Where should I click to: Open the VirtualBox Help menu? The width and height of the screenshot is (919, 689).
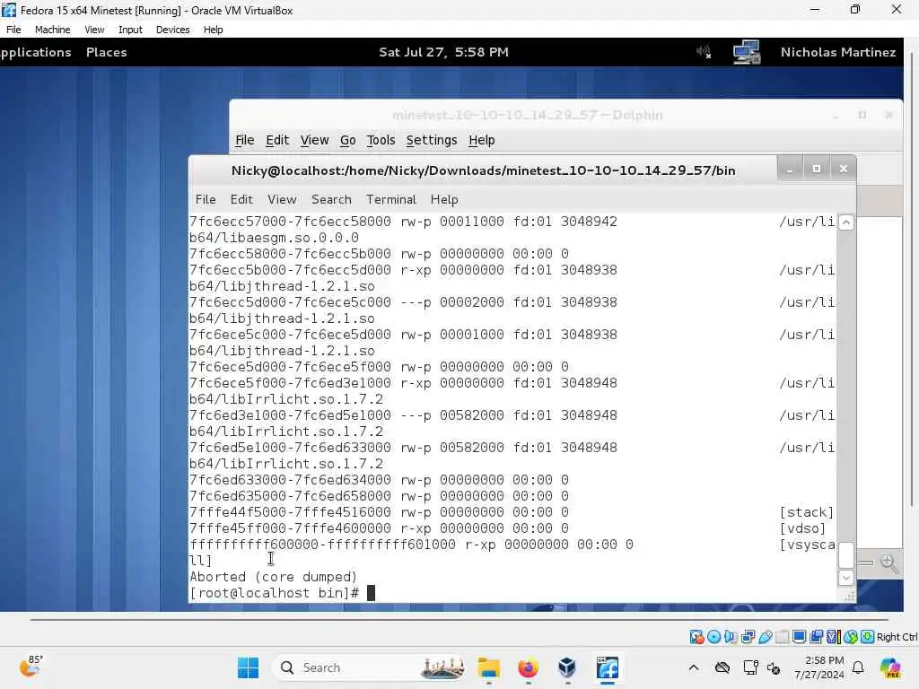[213, 30]
